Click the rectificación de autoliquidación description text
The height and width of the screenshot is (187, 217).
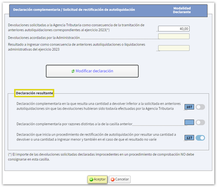coord(96,137)
